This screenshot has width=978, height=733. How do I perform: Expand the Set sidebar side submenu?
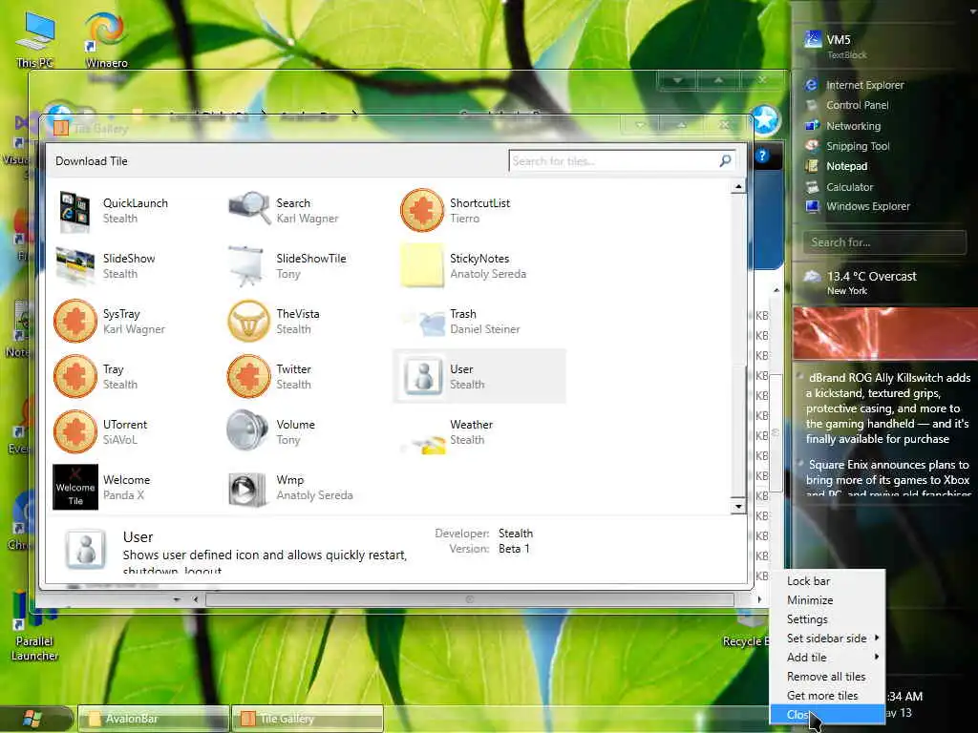[x=827, y=639]
